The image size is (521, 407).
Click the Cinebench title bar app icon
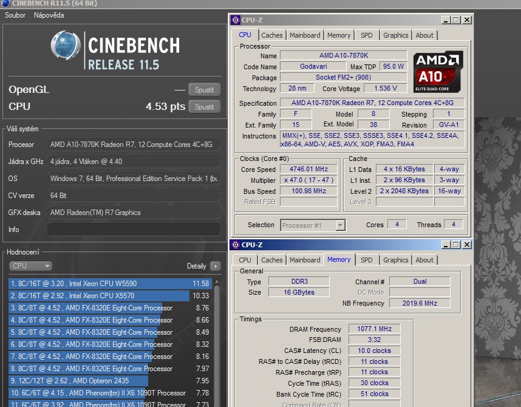(x=5, y=3)
